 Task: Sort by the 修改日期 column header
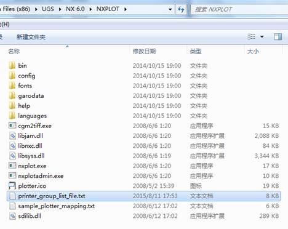(x=144, y=51)
